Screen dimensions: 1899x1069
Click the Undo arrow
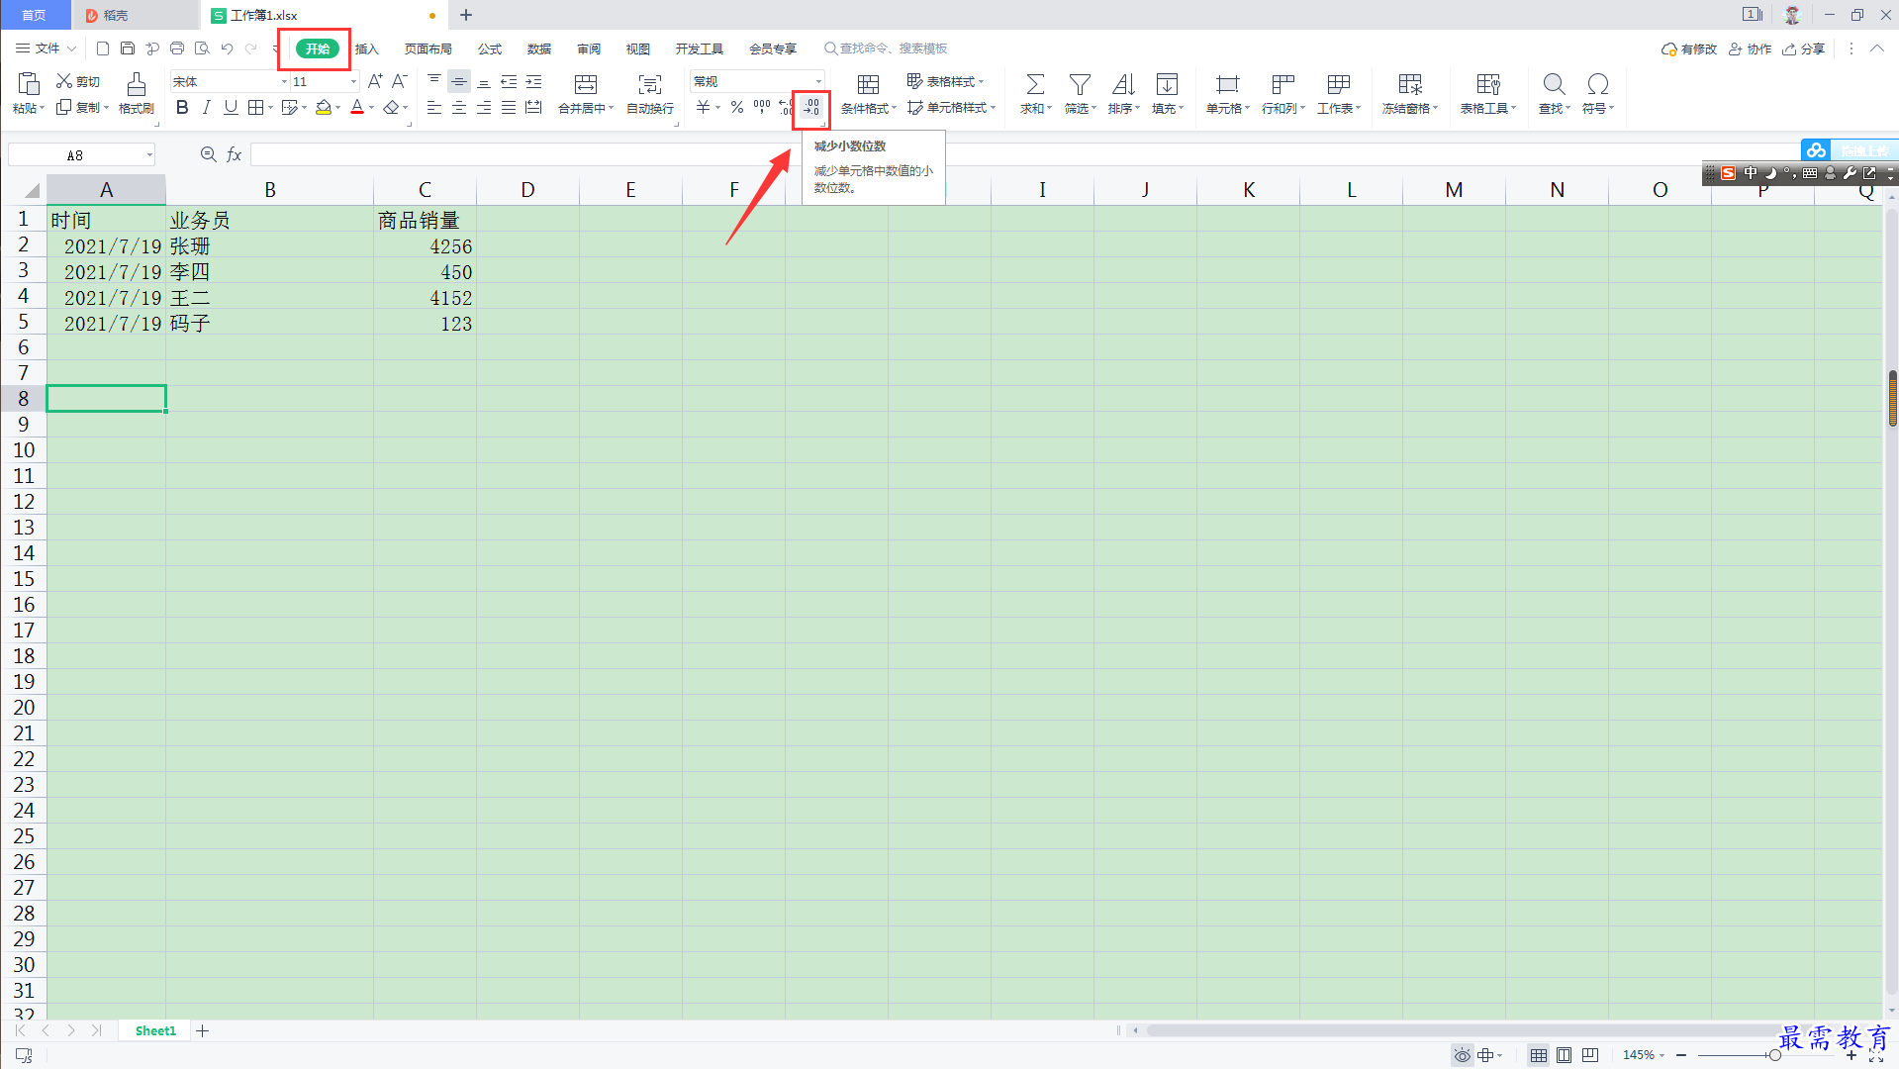pyautogui.click(x=227, y=49)
